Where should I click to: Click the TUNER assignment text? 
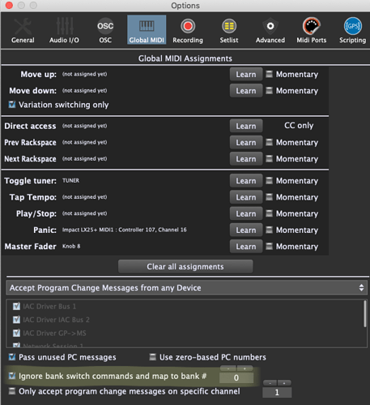pyautogui.click(x=70, y=180)
